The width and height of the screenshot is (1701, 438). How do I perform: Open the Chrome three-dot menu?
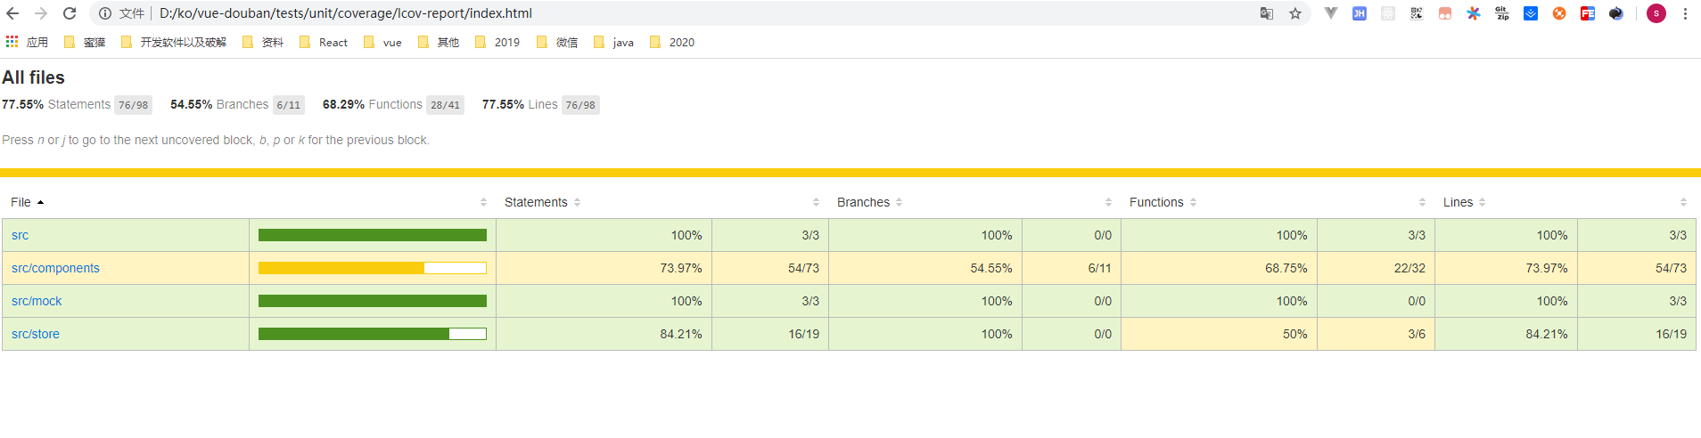(x=1685, y=13)
